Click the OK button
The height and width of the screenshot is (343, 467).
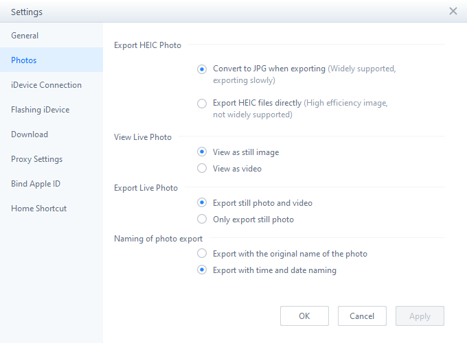coord(304,316)
